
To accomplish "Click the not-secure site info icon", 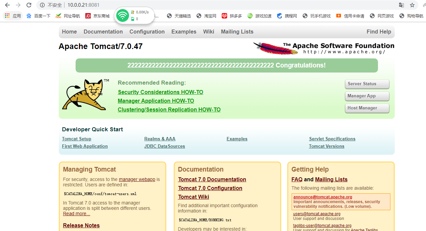I will [42, 5].
